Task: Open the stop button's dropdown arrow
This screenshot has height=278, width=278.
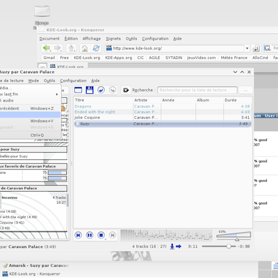Action: click(x=106, y=238)
